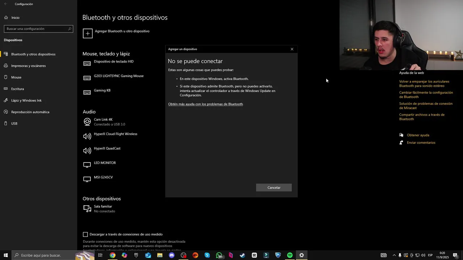The height and width of the screenshot is (260, 463).
Task: Open Outlook from the taskbar
Action: (x=148, y=255)
